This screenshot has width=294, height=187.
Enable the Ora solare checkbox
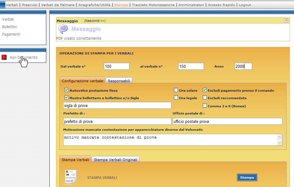tap(176, 90)
